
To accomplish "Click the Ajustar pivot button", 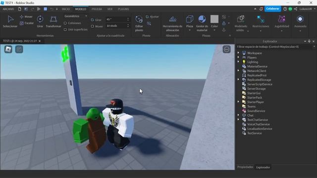I will tap(153, 17).
